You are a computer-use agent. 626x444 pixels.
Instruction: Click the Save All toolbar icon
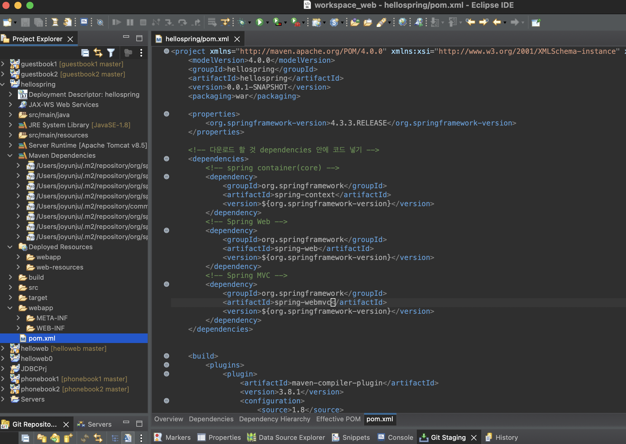[x=38, y=22]
